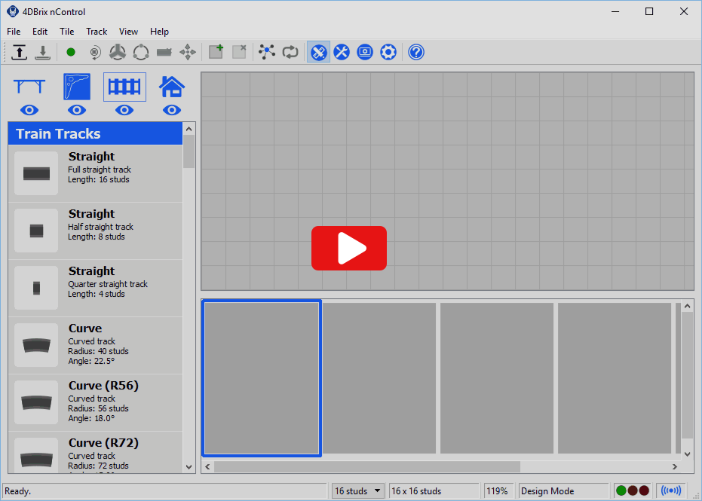Viewport: 702px width, 501px height.
Task: Play the video with red play button
Action: point(349,248)
